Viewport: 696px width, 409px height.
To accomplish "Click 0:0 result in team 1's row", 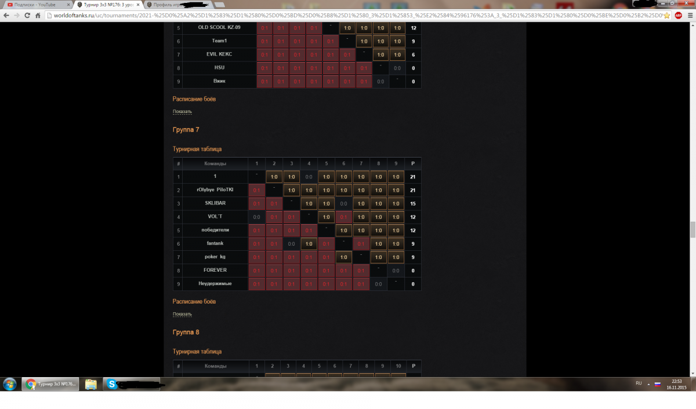I will point(309,177).
